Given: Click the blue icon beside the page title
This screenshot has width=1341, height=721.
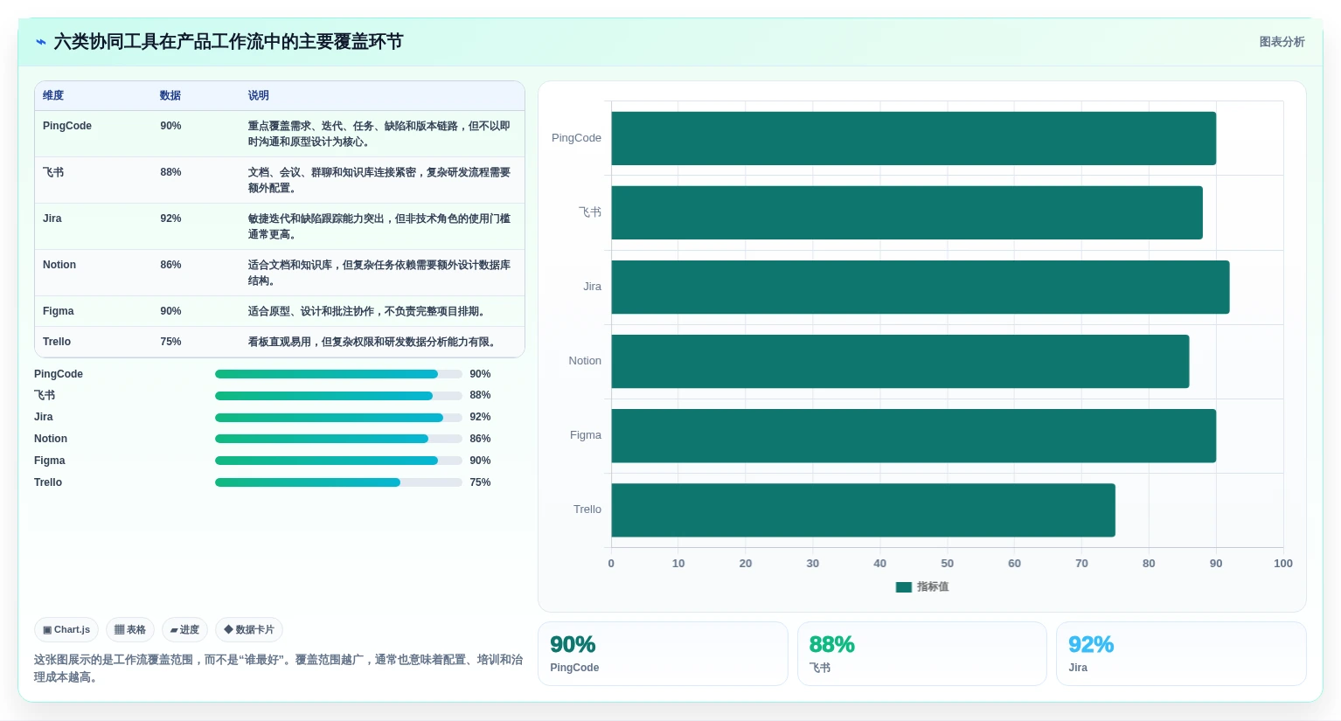Looking at the screenshot, I should 40,42.
